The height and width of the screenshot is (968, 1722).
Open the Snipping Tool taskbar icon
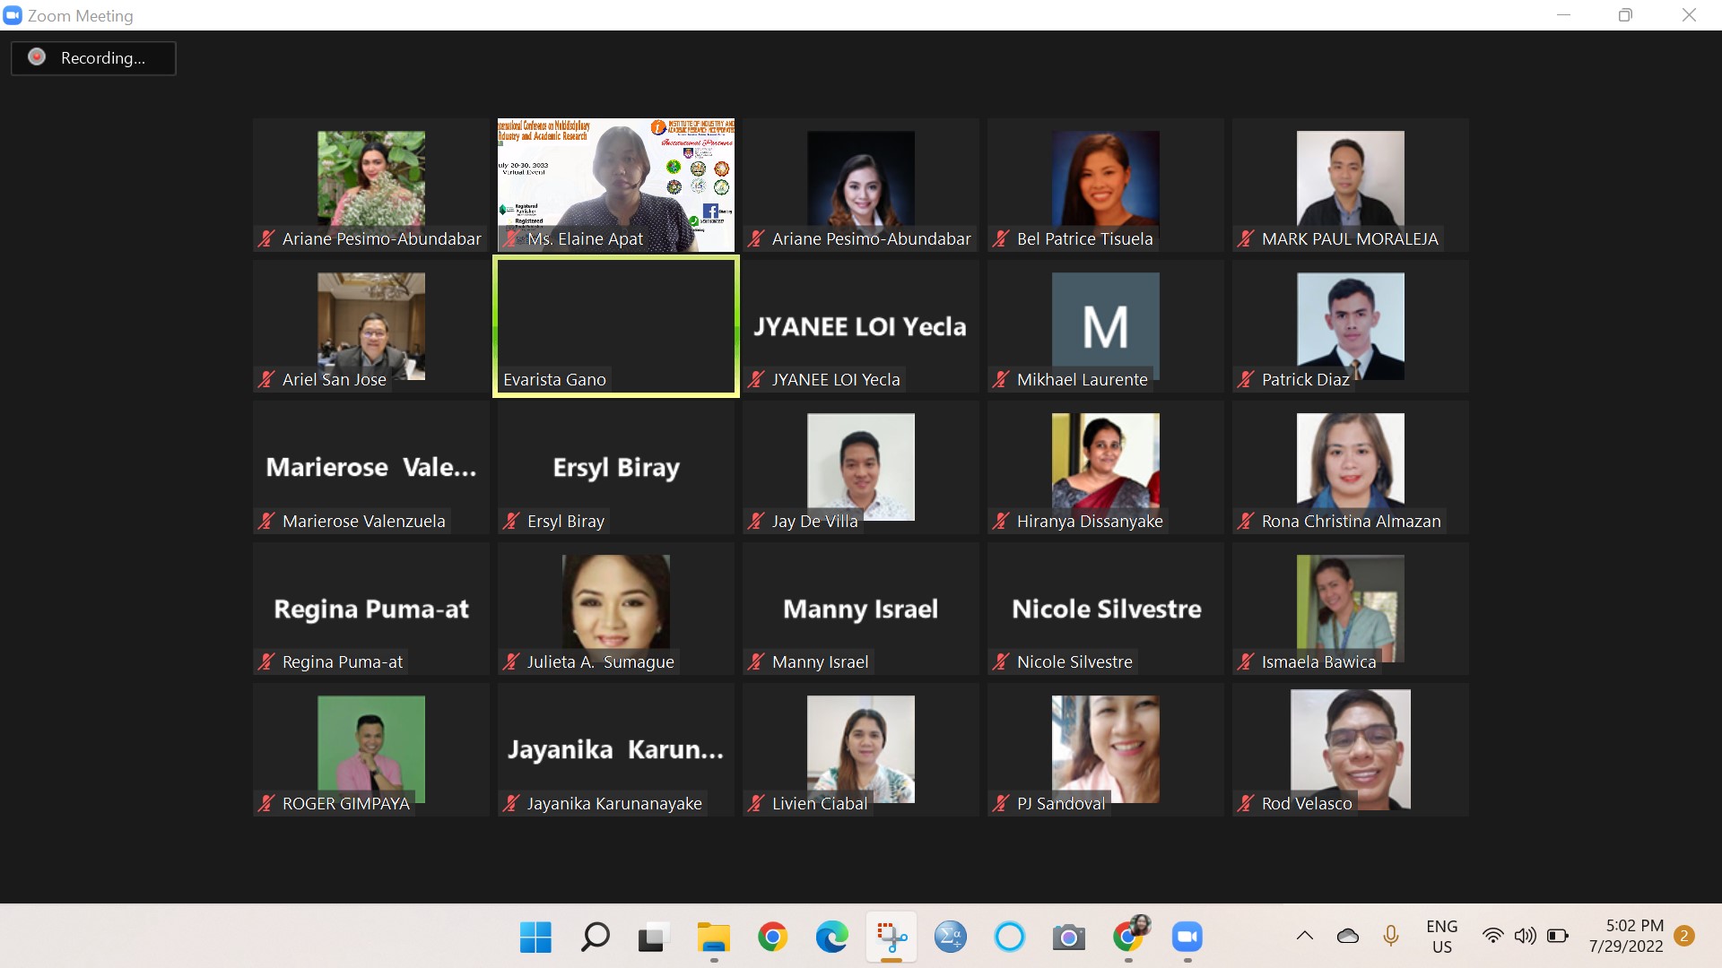pos(891,938)
